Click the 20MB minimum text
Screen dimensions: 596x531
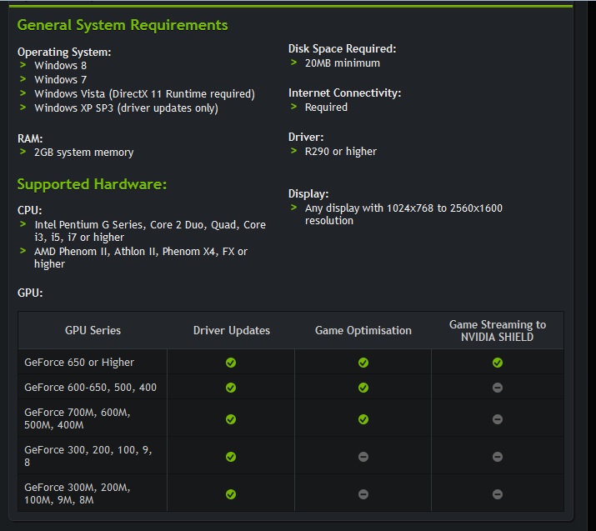click(x=342, y=63)
